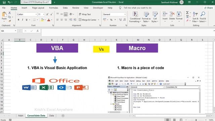Apply the red Font Color A
This screenshot has width=215, height=121.
click(x=49, y=20)
